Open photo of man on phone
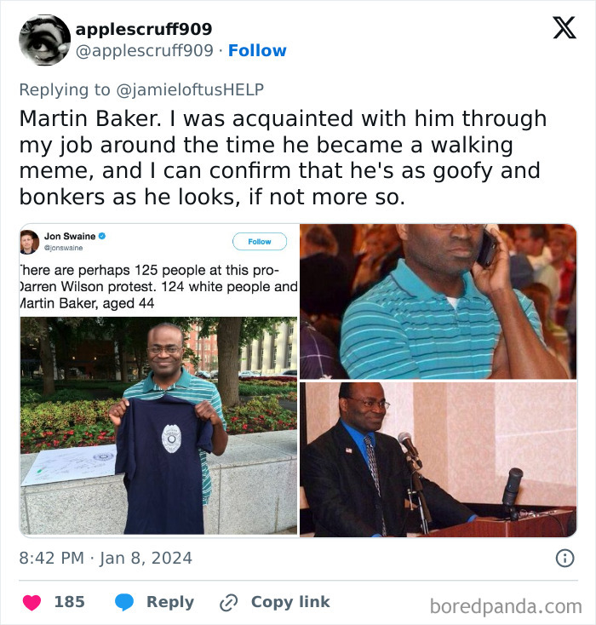Image resolution: width=596 pixels, height=625 pixels. click(438, 301)
